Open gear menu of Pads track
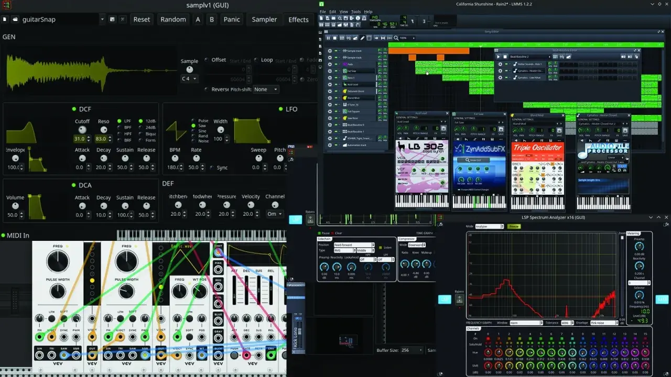 click(x=330, y=64)
